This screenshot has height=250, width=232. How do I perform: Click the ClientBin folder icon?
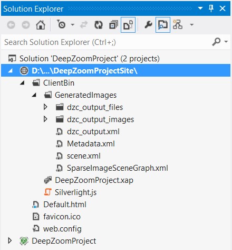[36, 82]
